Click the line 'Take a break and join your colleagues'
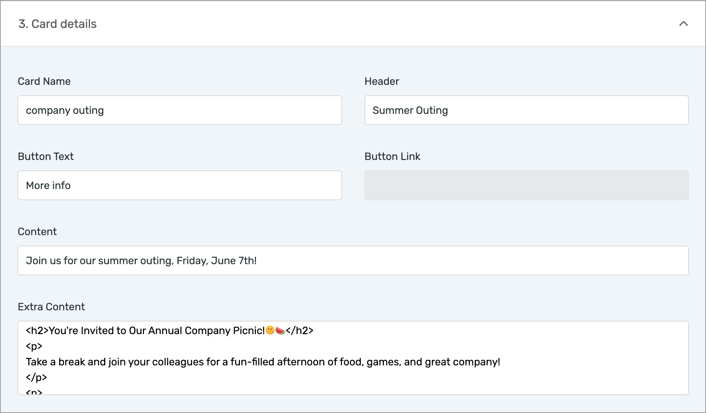706x413 pixels. (263, 362)
